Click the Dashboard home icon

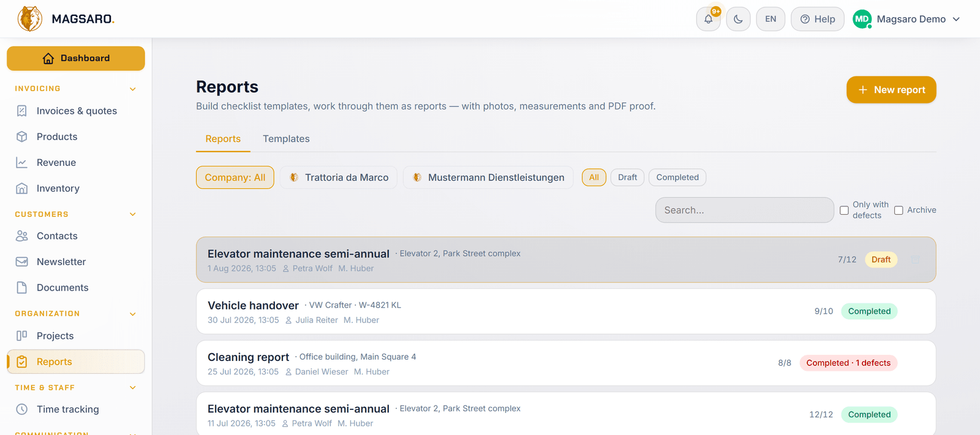(48, 58)
